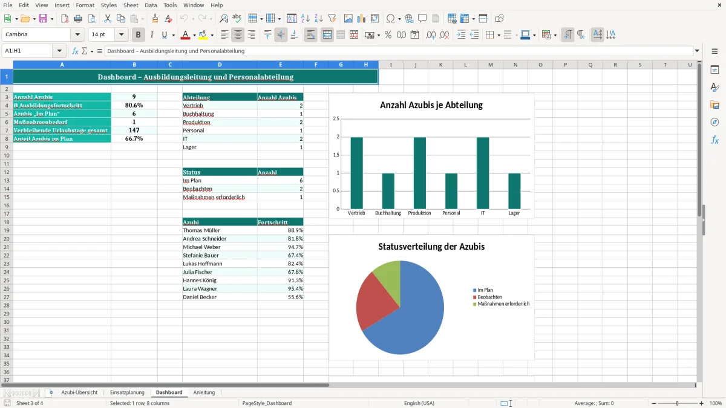This screenshot has height=408, width=726.
Task: Open the Font Size dropdown arrow
Action: (121, 35)
